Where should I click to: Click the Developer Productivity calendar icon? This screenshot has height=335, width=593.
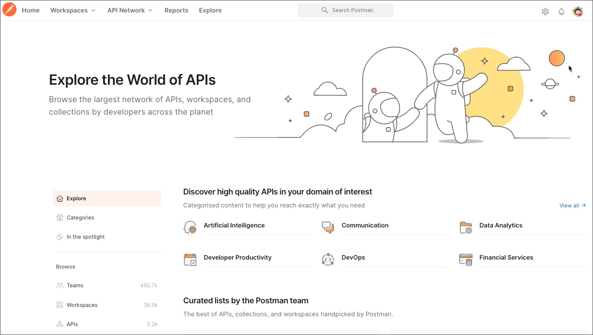coord(190,260)
